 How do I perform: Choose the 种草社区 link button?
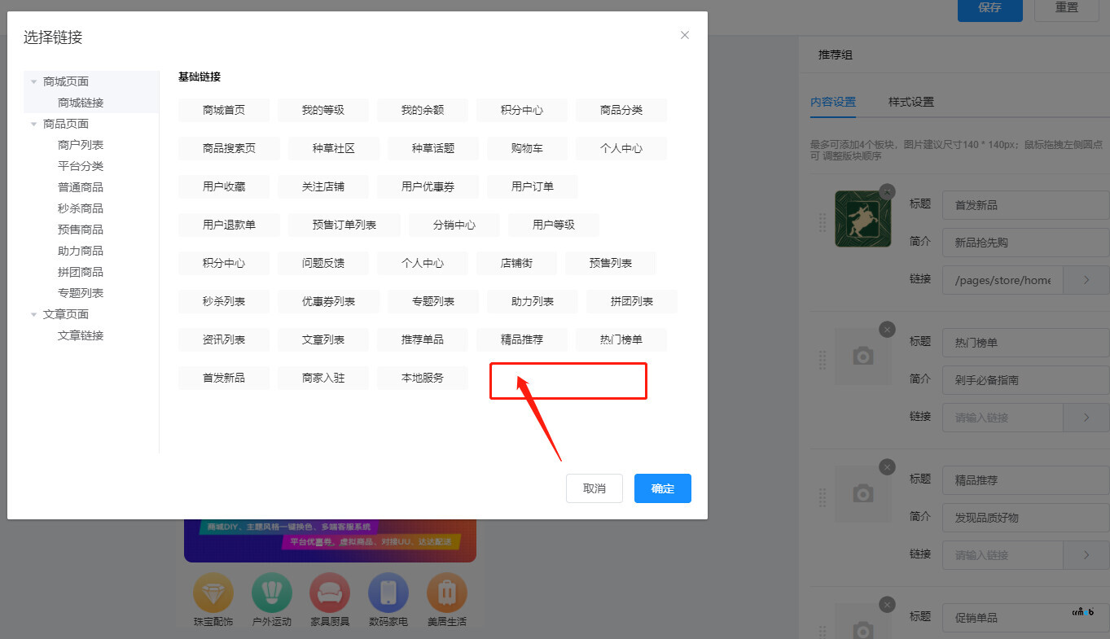point(334,148)
